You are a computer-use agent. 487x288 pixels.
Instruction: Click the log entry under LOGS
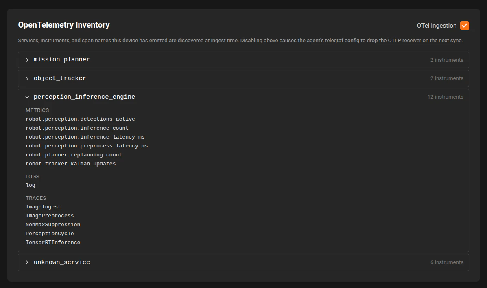pyautogui.click(x=31, y=185)
